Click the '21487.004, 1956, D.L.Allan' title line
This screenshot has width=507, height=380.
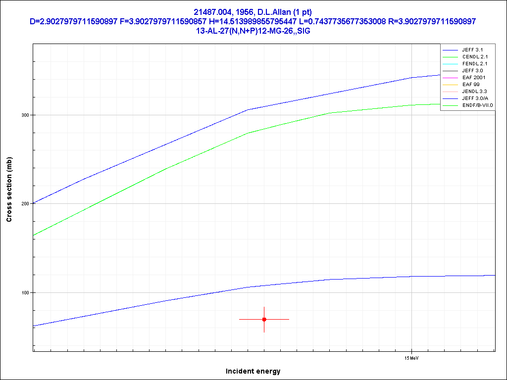tap(253, 12)
